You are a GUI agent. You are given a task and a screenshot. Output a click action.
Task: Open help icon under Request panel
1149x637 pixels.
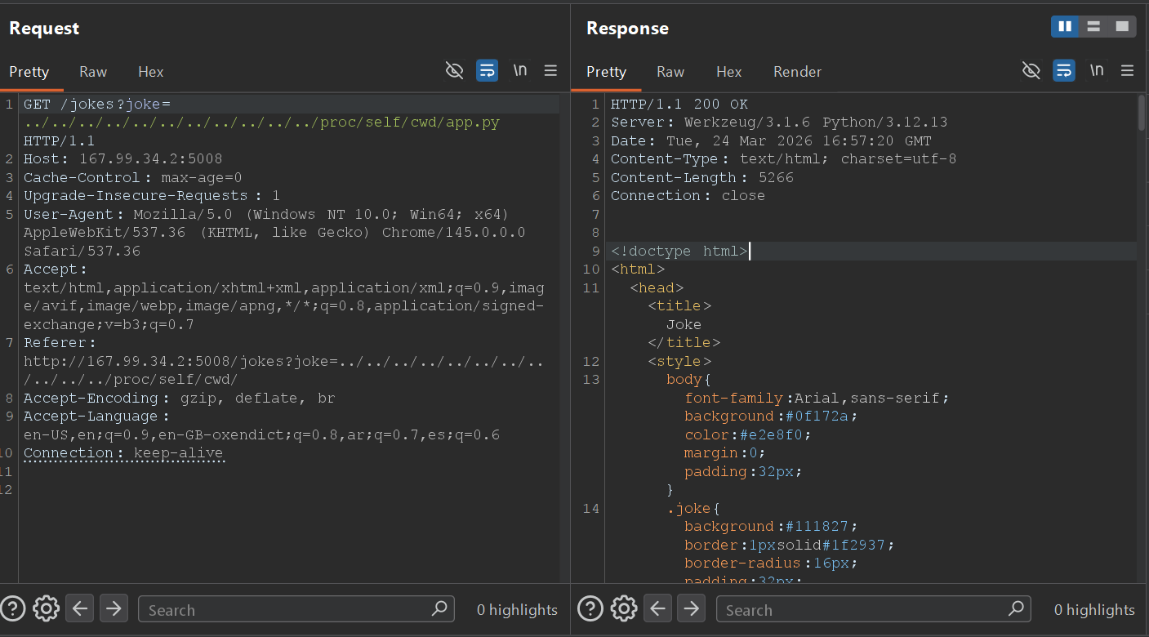pyautogui.click(x=13, y=608)
